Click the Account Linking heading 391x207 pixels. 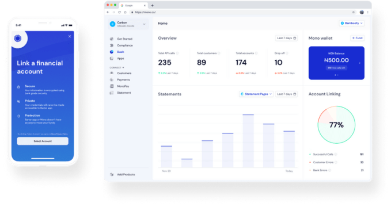(x=324, y=94)
